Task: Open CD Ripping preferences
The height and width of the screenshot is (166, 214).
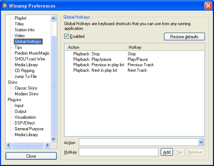Action: [x=24, y=71]
